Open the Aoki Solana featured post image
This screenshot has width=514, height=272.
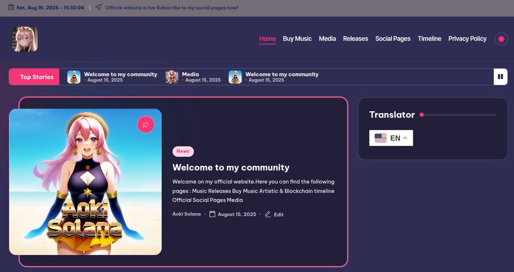point(85,182)
